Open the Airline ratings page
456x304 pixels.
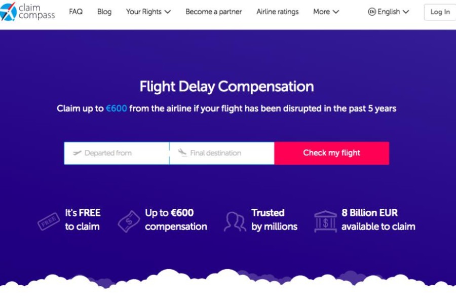278,12
